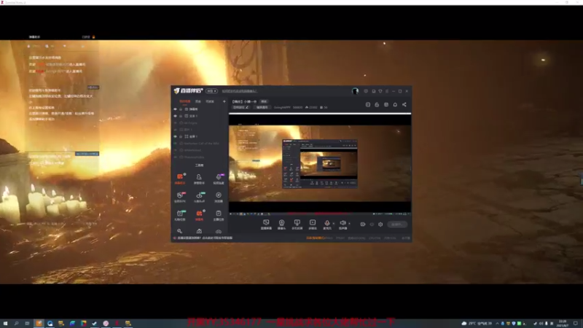Viewport: 583px width, 328px height.
Task: Toggle eye icon of 弹幕秀 source
Action: pos(175,109)
